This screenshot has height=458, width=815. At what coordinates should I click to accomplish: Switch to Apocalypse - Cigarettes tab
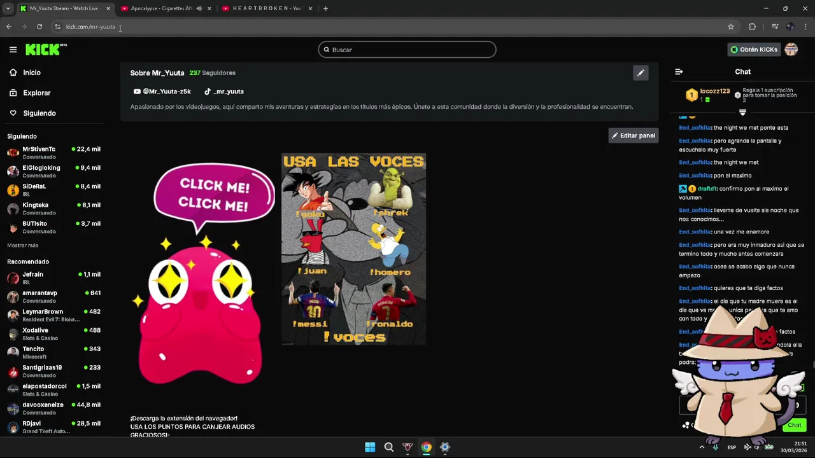click(x=167, y=8)
